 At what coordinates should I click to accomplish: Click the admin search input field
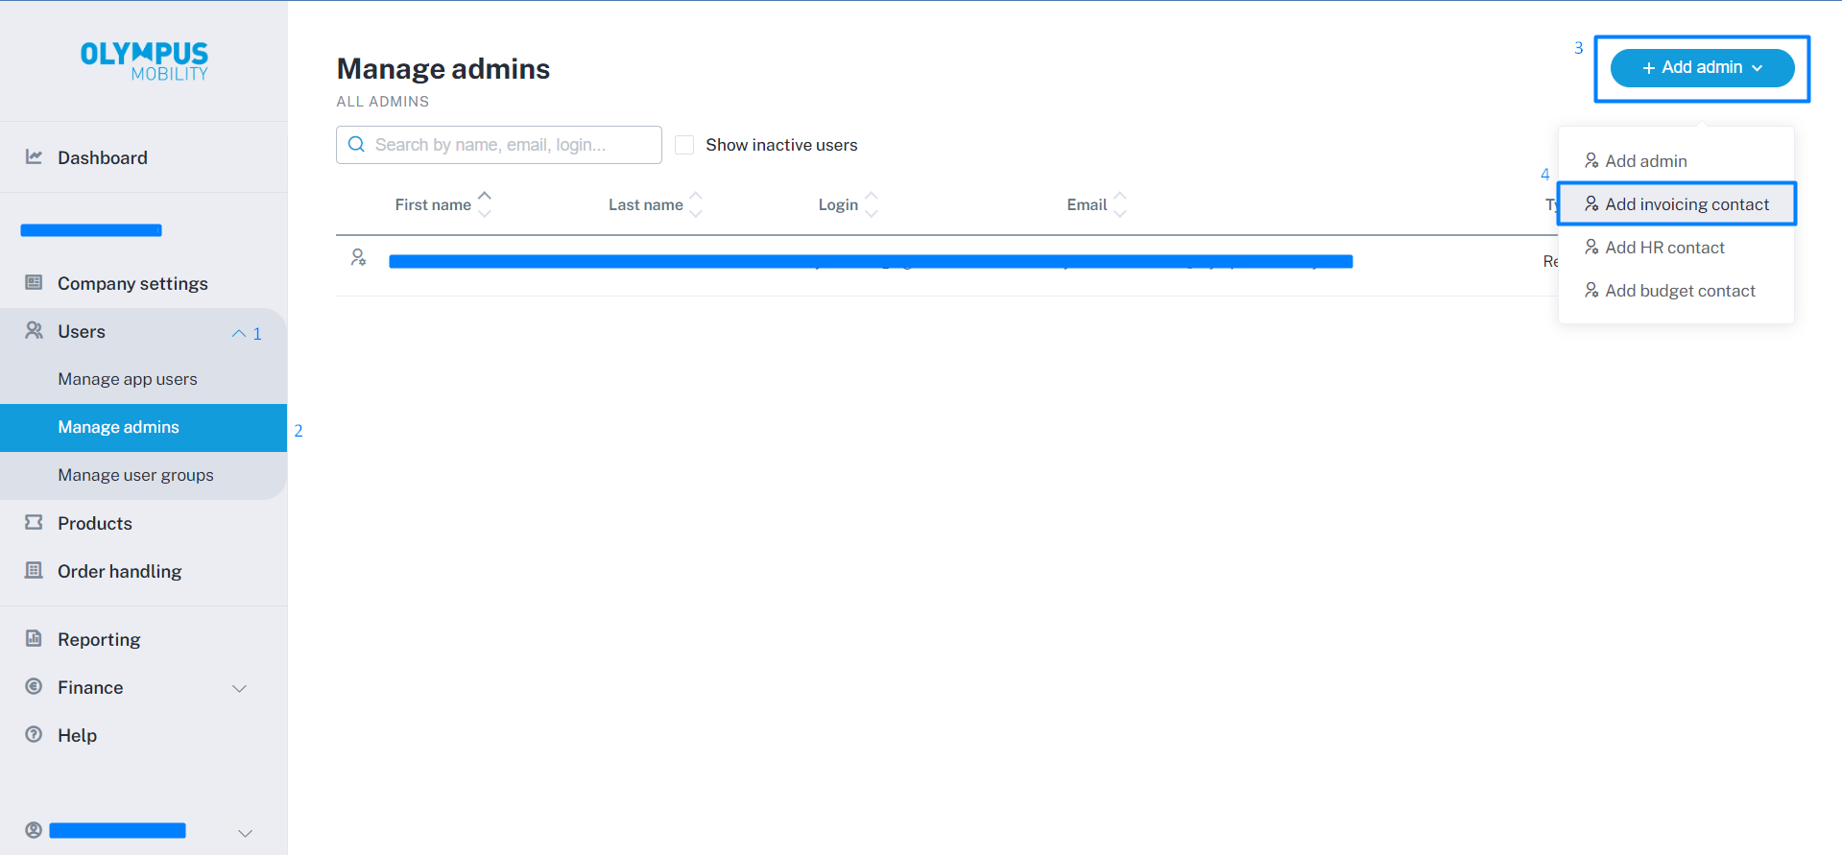(x=499, y=145)
